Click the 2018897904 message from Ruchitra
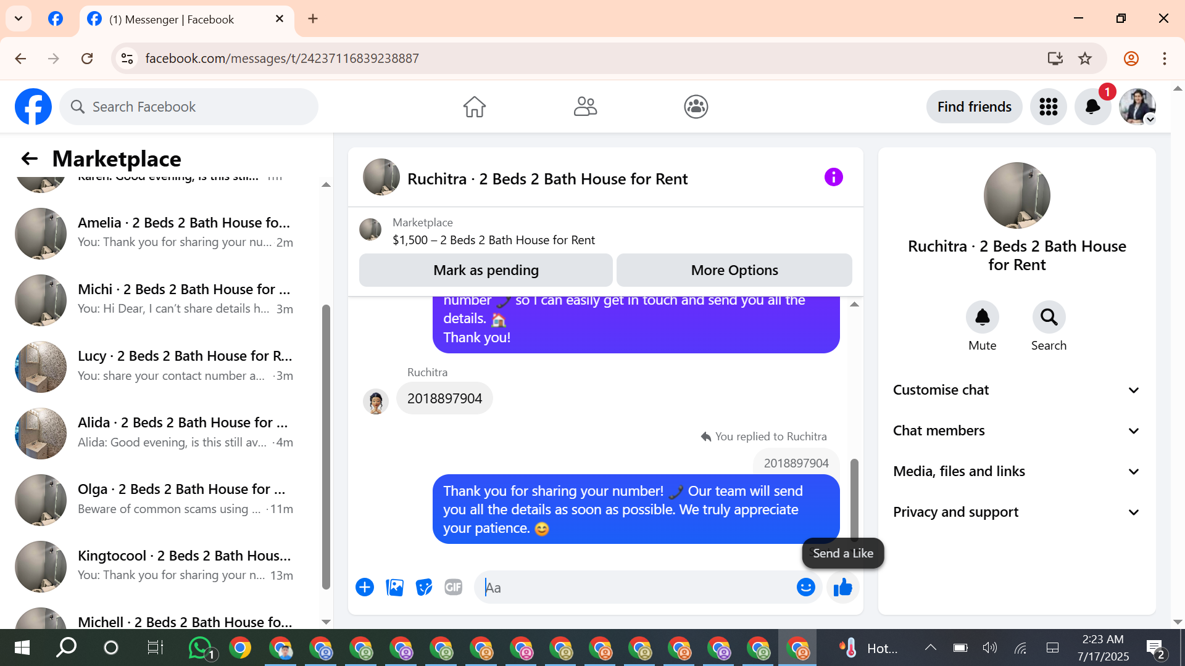This screenshot has width=1185, height=666. pyautogui.click(x=444, y=398)
